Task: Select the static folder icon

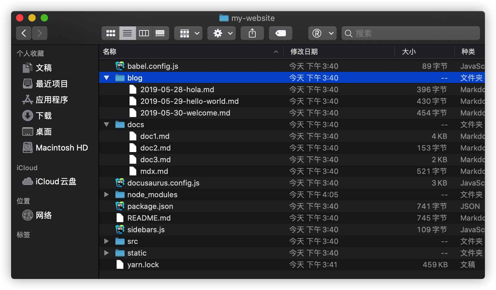Action: (x=120, y=253)
